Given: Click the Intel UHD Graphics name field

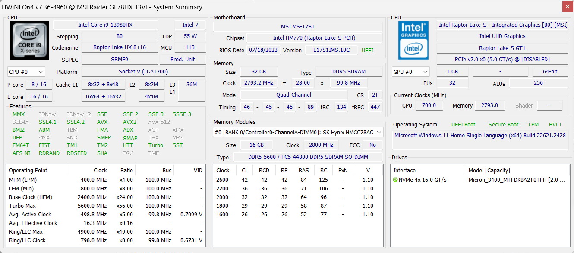Looking at the screenshot, I should (502, 37).
